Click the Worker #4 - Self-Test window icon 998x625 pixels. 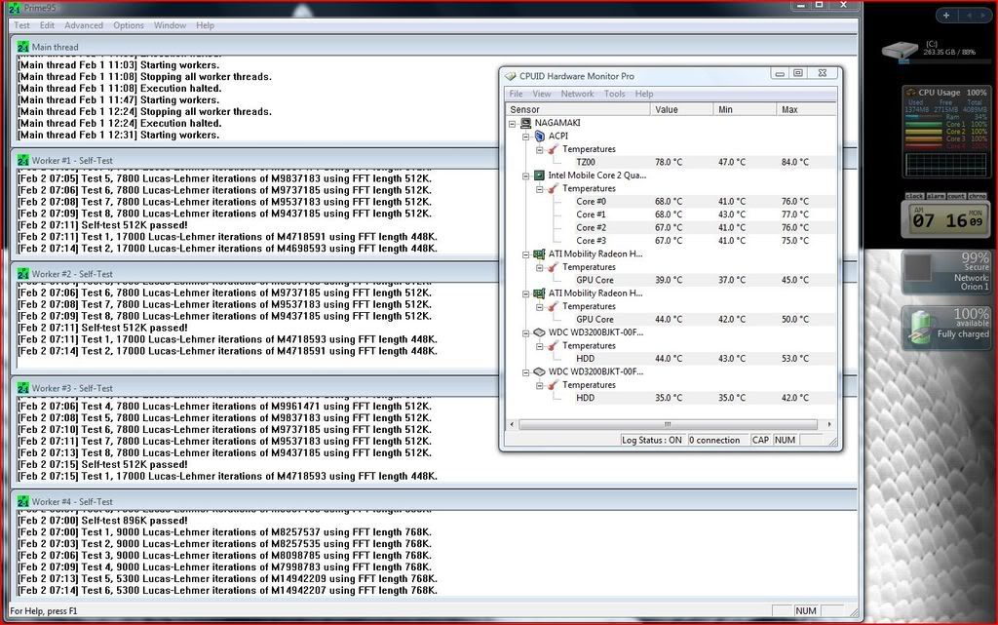tap(23, 501)
